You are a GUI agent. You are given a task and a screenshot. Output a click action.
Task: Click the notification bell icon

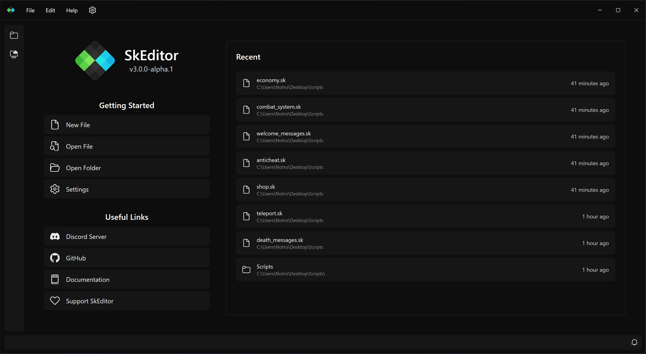[x=634, y=342]
